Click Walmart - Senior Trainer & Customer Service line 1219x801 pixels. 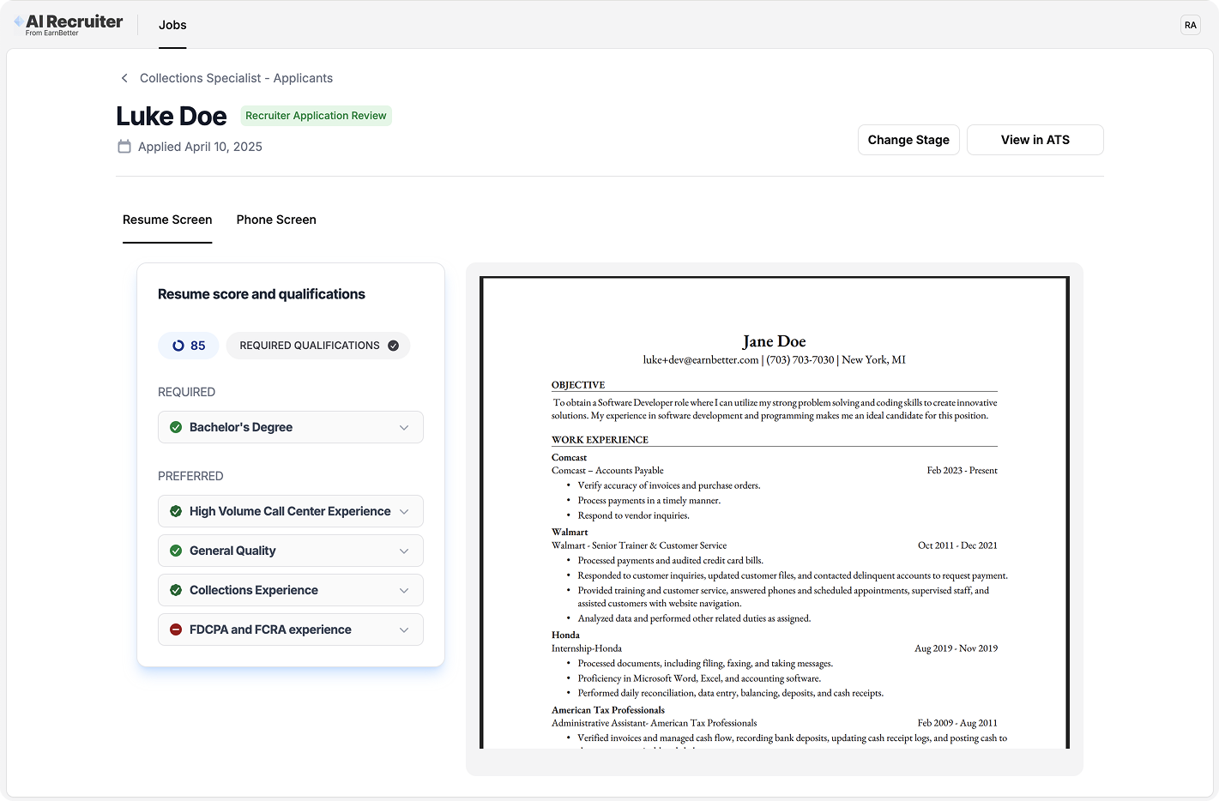[639, 545]
